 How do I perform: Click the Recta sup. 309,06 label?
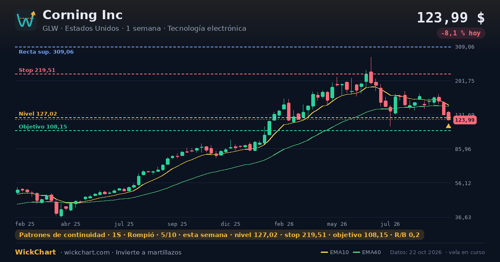pos(46,52)
